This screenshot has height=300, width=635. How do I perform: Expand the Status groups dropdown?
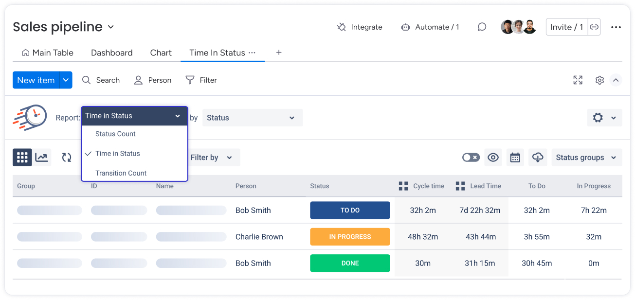coord(586,158)
